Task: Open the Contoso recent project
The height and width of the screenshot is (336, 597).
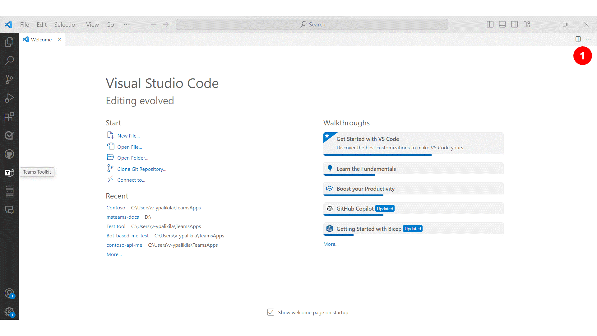Action: 115,207
